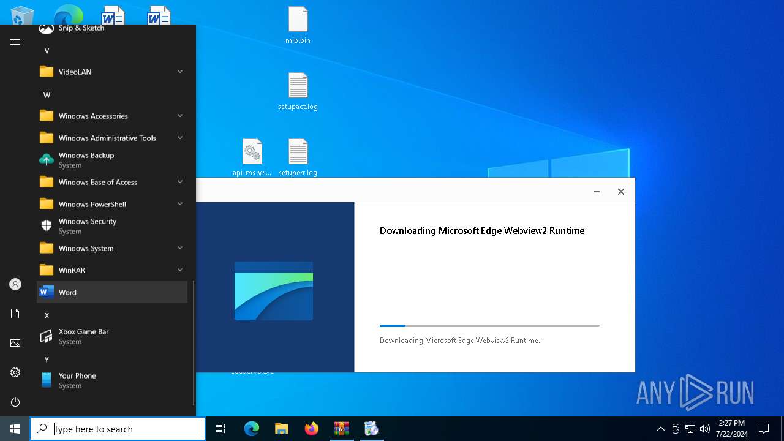Open the WinRAR folder in Start
Image resolution: width=784 pixels, height=441 pixels.
click(112, 270)
